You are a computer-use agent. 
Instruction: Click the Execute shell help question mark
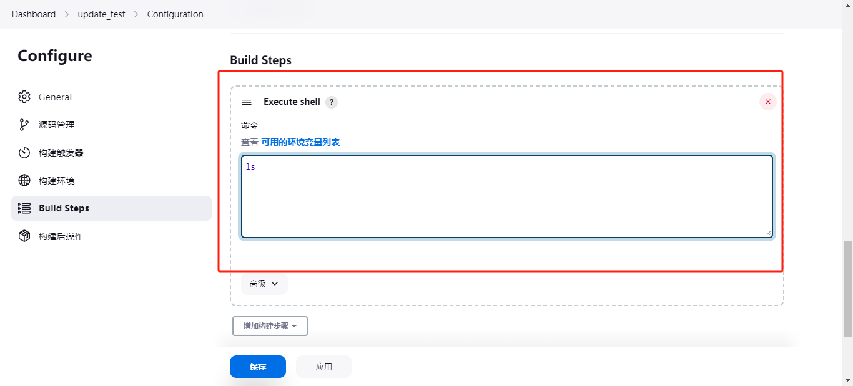[332, 102]
